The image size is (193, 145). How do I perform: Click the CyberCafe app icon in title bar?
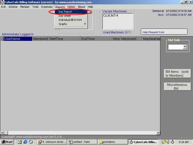[2, 2]
